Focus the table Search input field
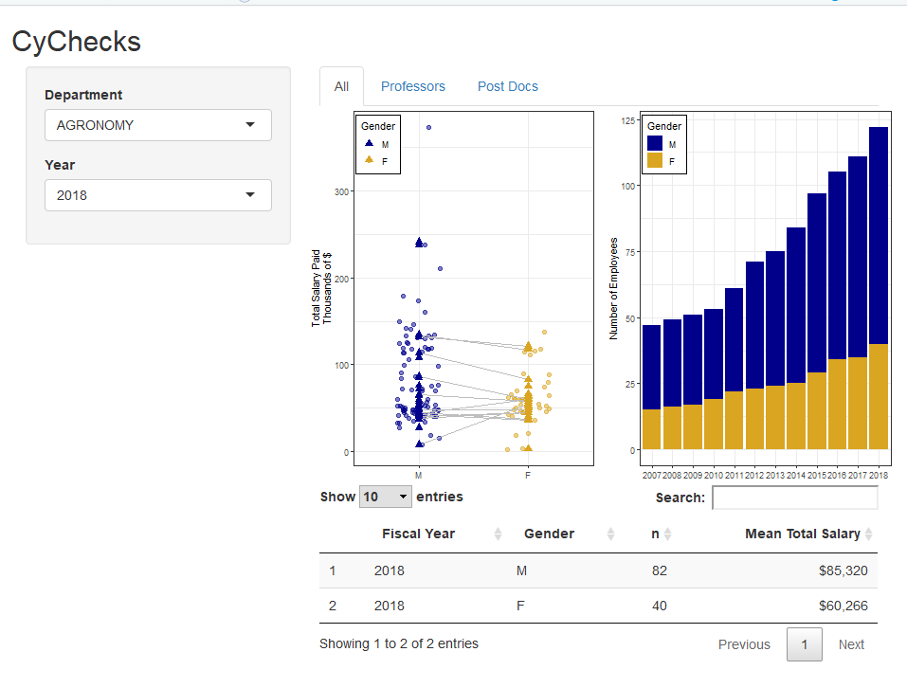Screen dimensions: 907x688 click(794, 498)
